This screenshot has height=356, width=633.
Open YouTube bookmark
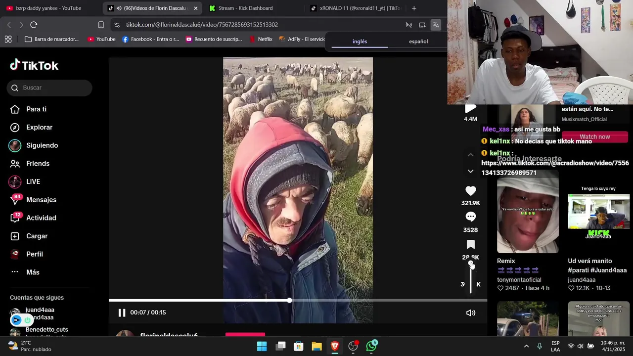click(101, 39)
